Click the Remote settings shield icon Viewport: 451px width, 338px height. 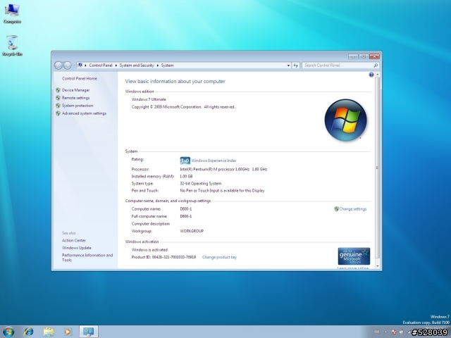[x=58, y=98]
